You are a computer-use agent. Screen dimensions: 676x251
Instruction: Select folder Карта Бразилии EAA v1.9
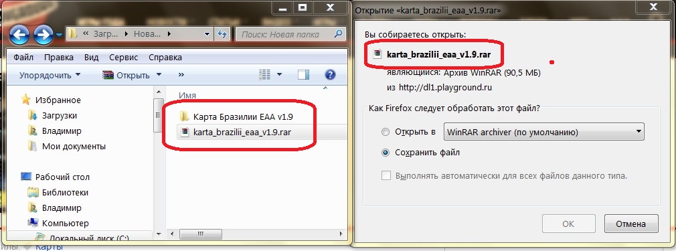tap(244, 116)
